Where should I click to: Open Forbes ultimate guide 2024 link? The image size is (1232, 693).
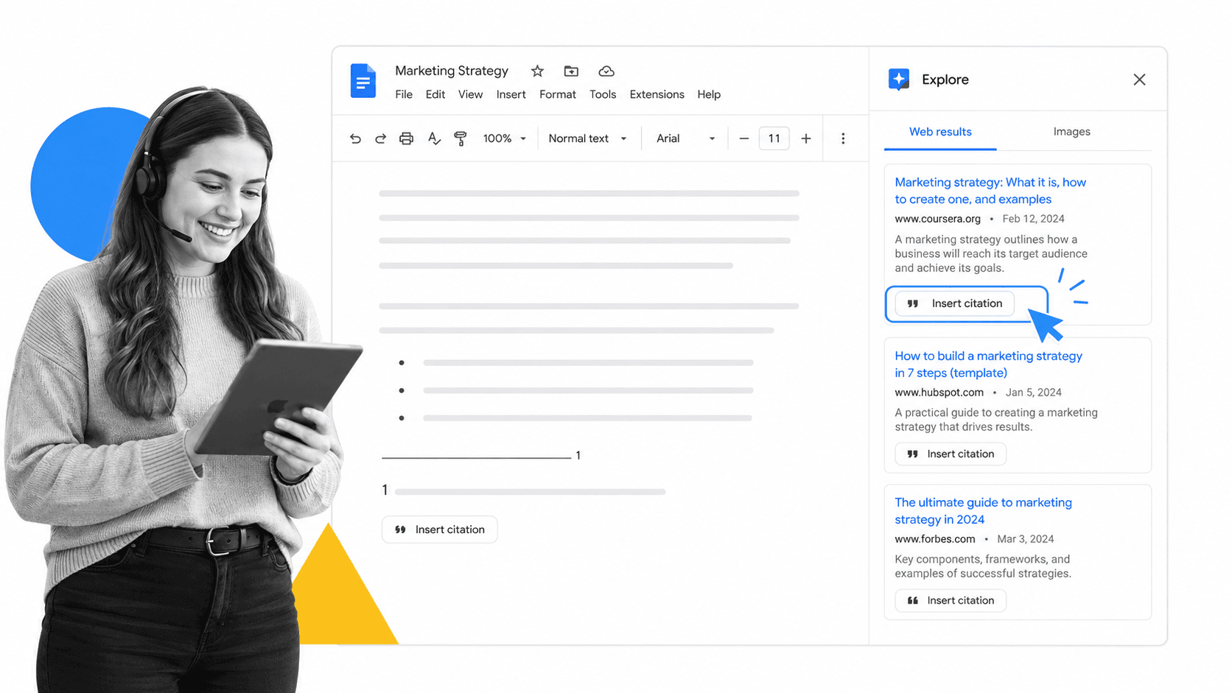[983, 511]
